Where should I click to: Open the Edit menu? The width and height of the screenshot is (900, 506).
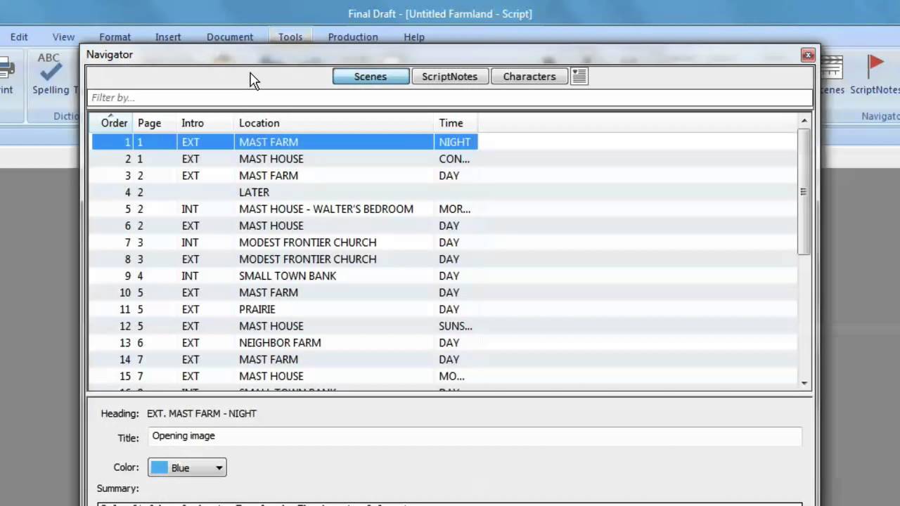[19, 37]
